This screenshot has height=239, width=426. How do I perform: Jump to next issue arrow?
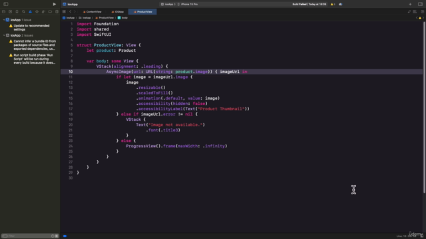(x=423, y=18)
